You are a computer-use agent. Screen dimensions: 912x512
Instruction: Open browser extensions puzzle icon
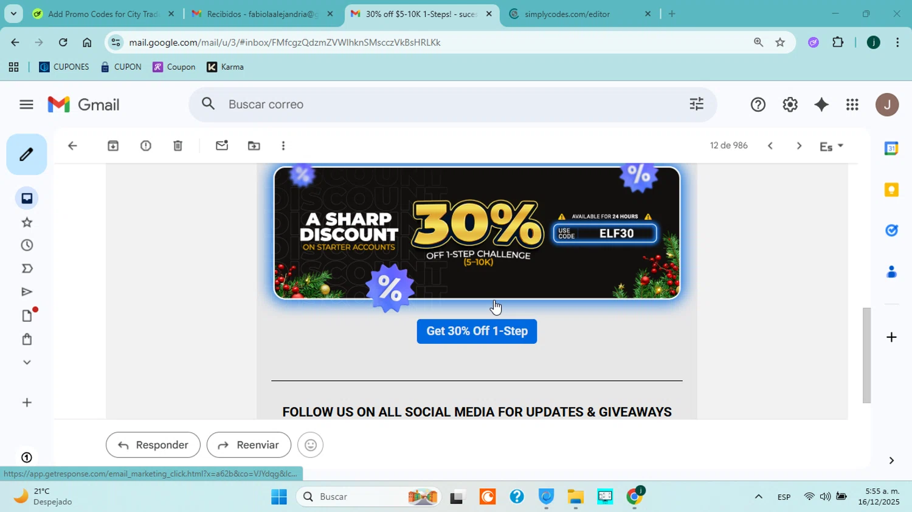coord(838,43)
